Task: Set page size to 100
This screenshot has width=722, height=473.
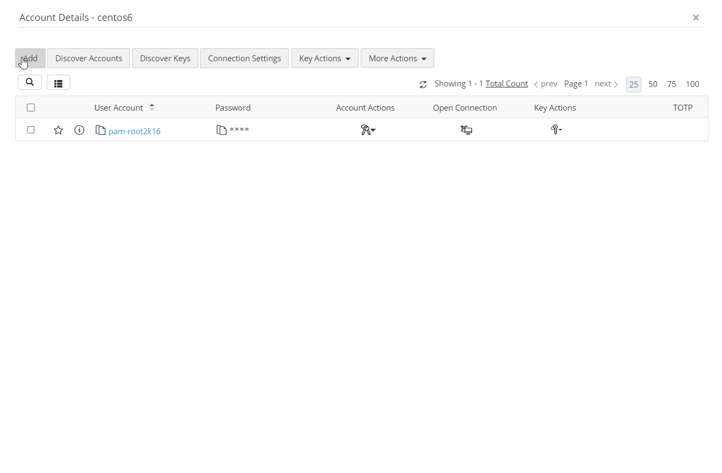Action: pos(692,84)
